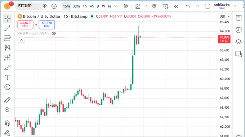Switch to the Weekly (W) timeframe

tap(103, 6)
